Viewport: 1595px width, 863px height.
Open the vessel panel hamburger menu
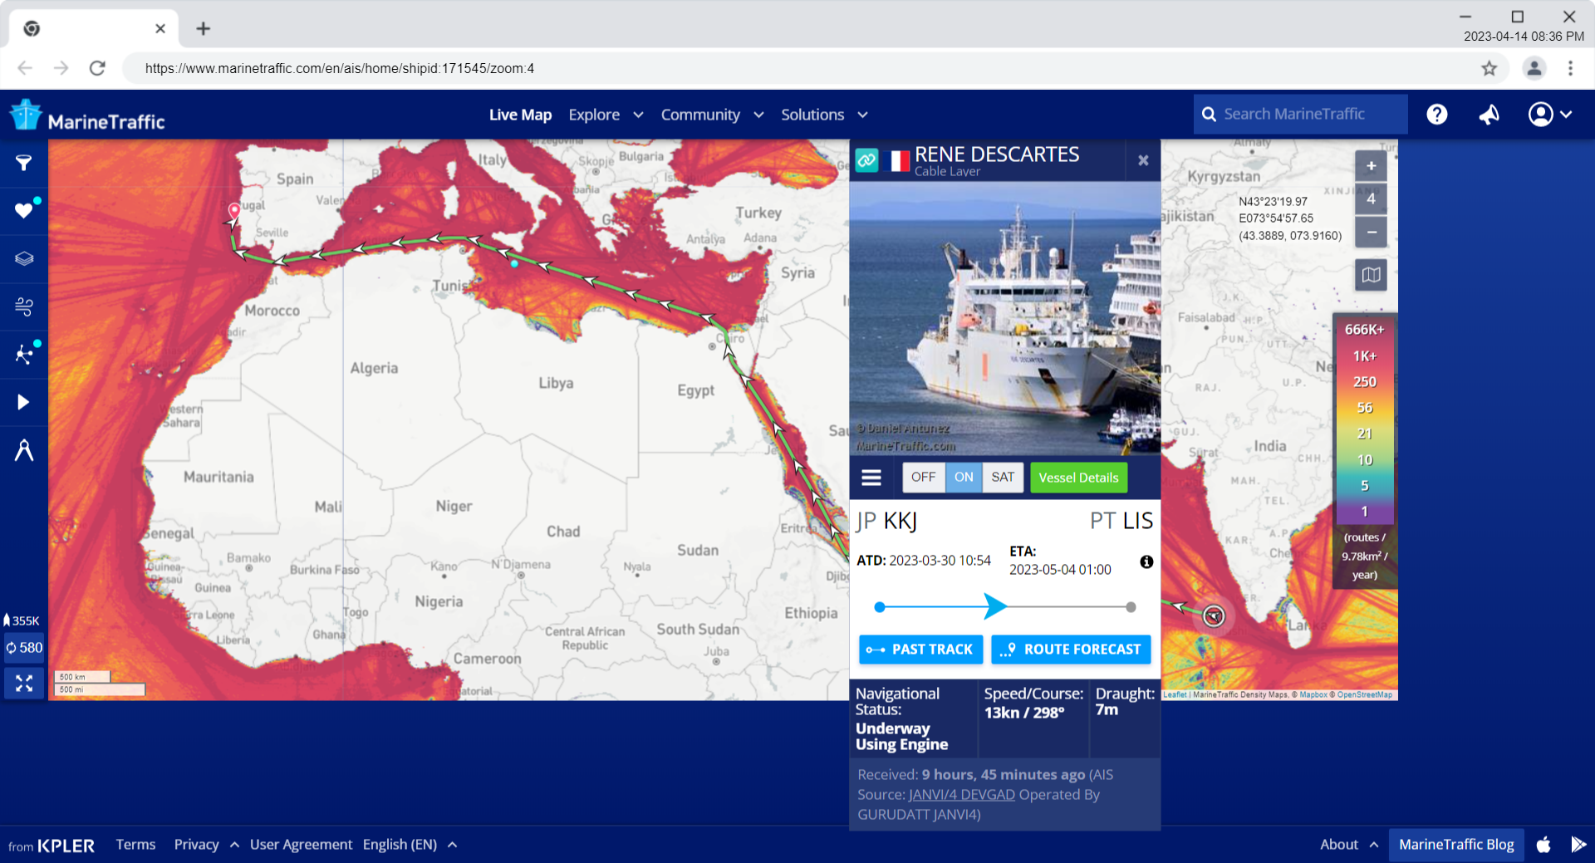point(871,478)
